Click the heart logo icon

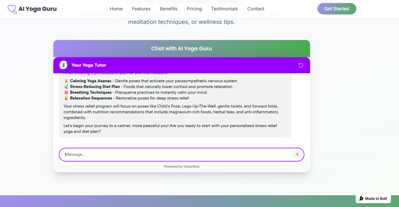[x=12, y=9]
